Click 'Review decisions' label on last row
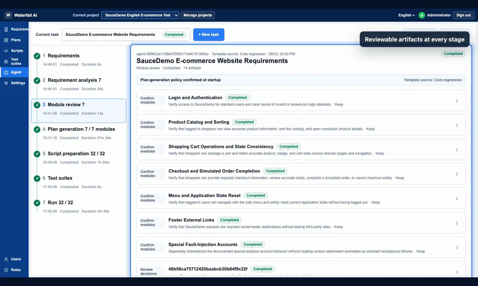 tap(149, 272)
